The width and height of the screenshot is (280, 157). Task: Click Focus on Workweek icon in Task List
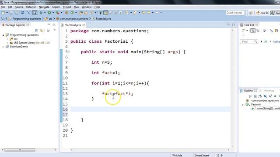click(x=265, y=31)
